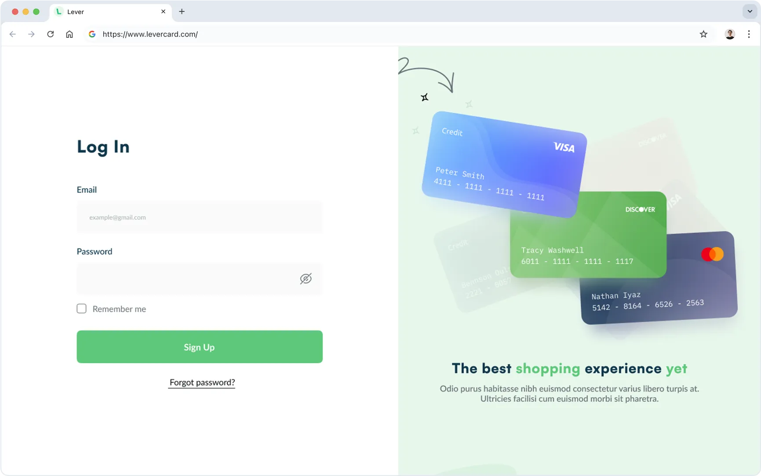Screen dimensions: 761x476
Task: Click the Password input field
Action: pyautogui.click(x=199, y=279)
